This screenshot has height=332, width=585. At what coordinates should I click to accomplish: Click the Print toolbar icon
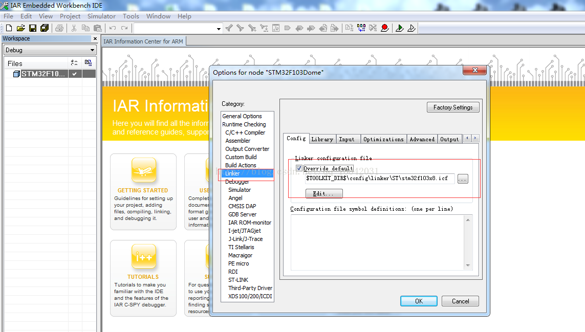coord(59,28)
